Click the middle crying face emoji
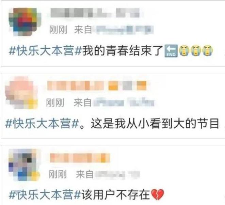Screen dimensions: 225x205 (196, 50)
